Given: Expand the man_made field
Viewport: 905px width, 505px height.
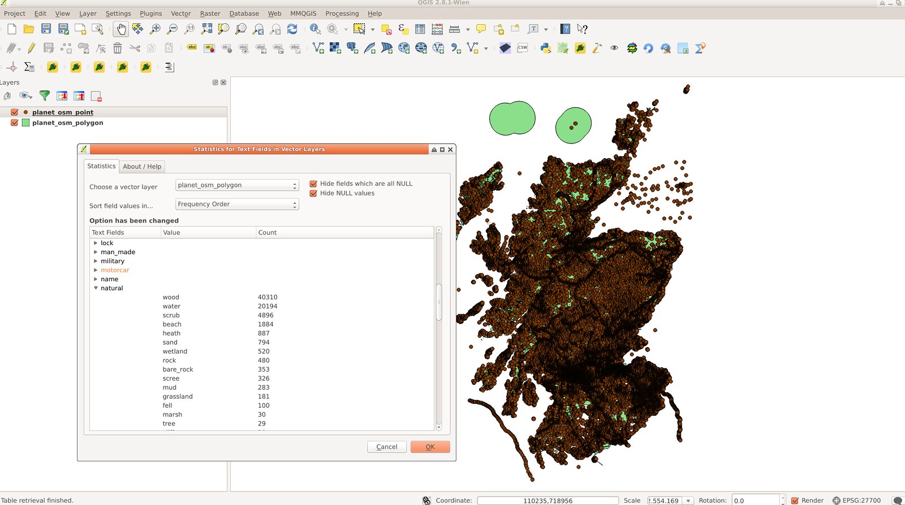Looking at the screenshot, I should [96, 252].
